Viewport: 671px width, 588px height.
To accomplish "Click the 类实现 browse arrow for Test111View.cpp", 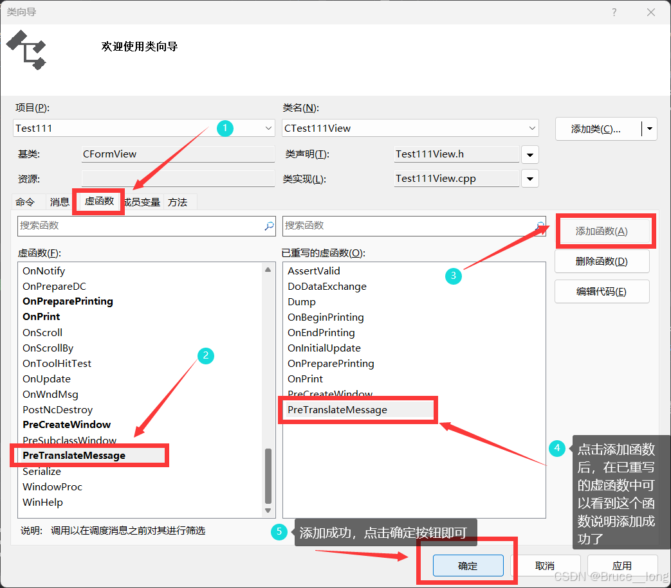I will pyautogui.click(x=529, y=178).
